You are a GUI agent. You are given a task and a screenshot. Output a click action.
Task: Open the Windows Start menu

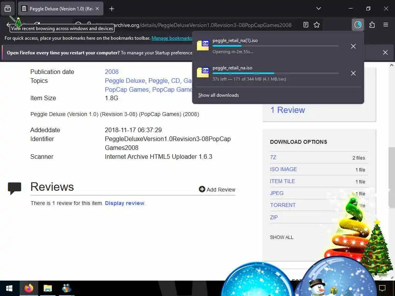click(9, 288)
